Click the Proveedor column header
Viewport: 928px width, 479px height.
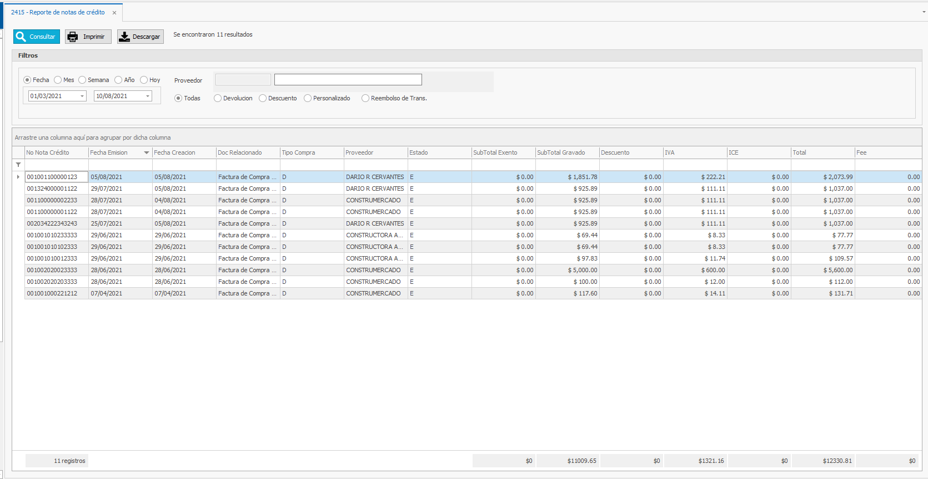375,152
